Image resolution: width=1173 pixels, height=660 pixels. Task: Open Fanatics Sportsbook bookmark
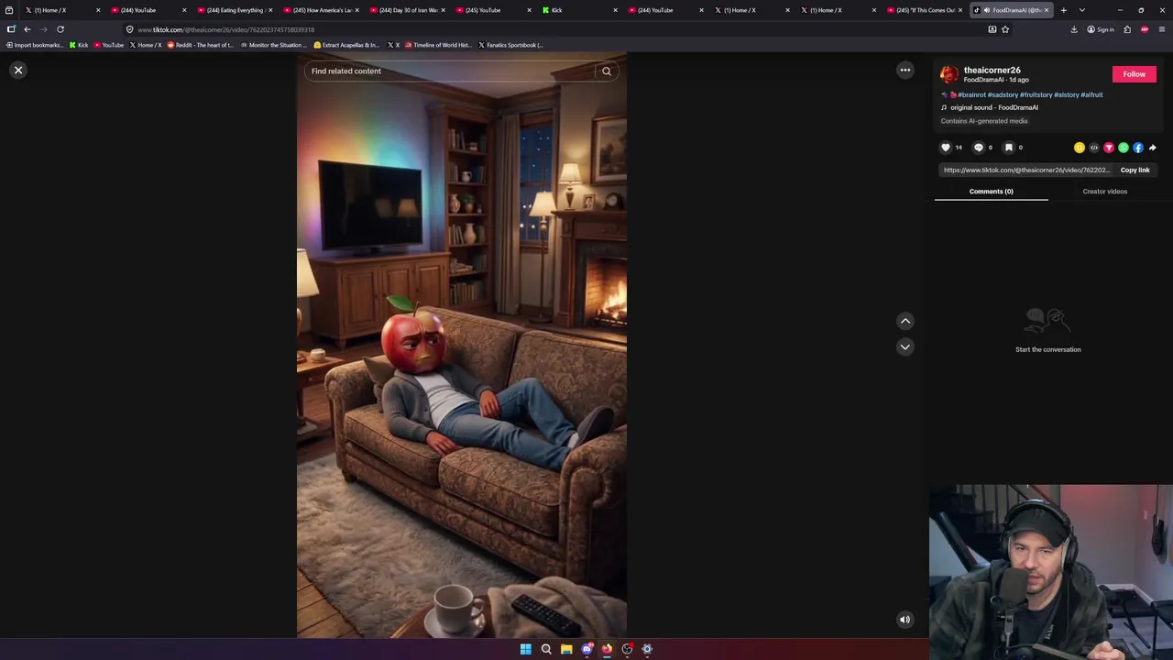click(510, 45)
